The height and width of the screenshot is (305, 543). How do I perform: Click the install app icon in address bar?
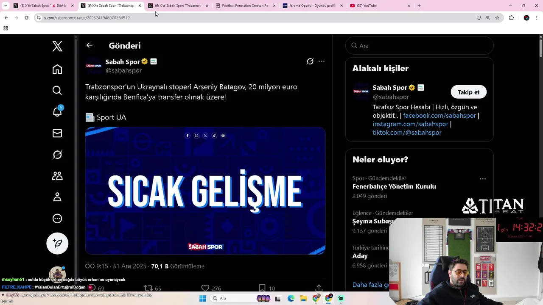pos(479,18)
